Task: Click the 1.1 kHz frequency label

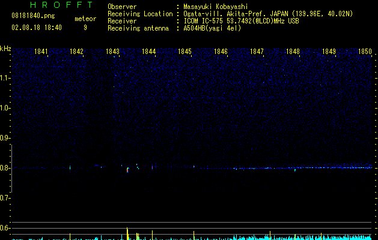Action: tap(5, 78)
